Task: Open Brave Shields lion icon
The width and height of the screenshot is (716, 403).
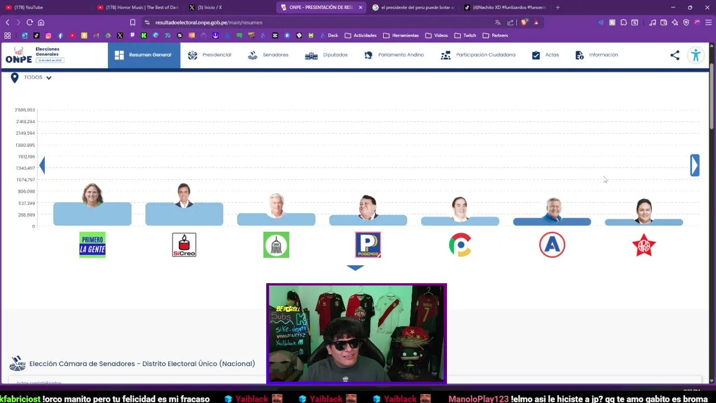Action: 524,22
